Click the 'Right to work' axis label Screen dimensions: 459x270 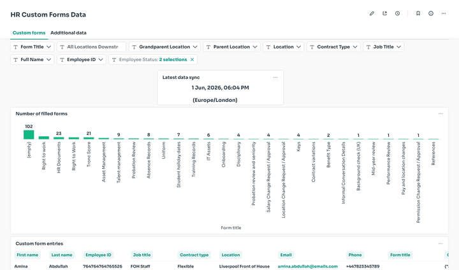(x=43, y=155)
